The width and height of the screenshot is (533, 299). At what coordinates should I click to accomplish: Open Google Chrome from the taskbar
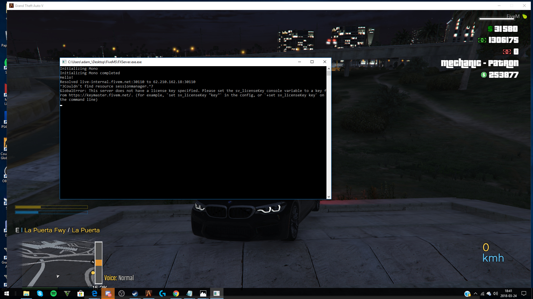click(x=176, y=293)
